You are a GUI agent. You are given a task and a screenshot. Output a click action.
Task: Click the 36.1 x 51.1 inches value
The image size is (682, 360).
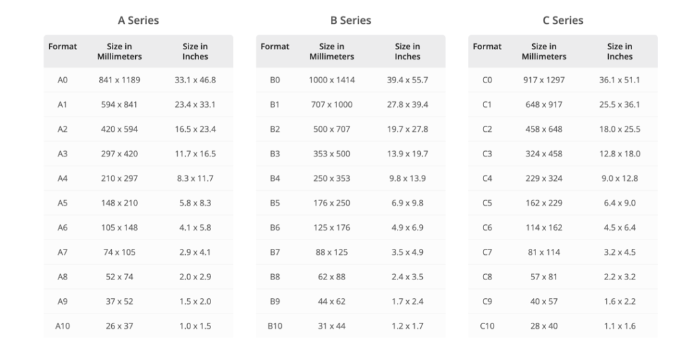620,80
